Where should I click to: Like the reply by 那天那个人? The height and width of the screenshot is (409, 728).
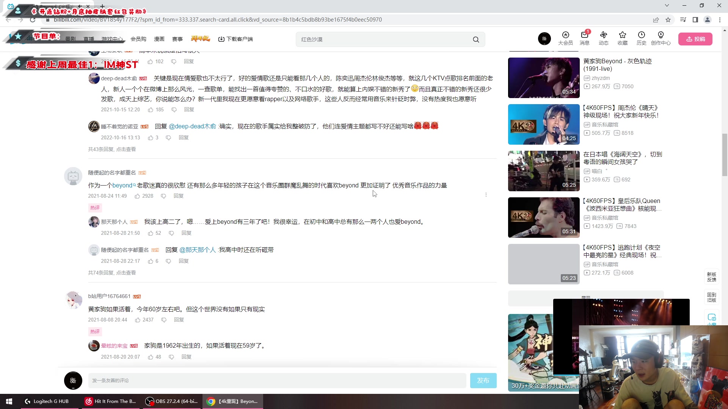150,233
